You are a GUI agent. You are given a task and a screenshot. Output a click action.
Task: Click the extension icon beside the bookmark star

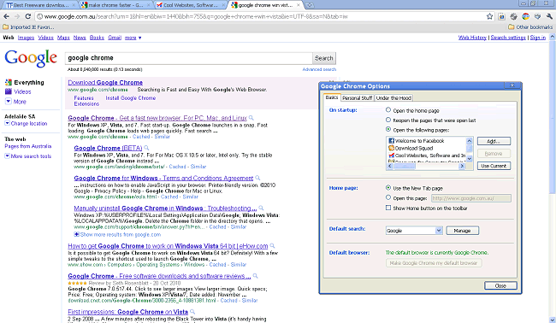coord(501,16)
